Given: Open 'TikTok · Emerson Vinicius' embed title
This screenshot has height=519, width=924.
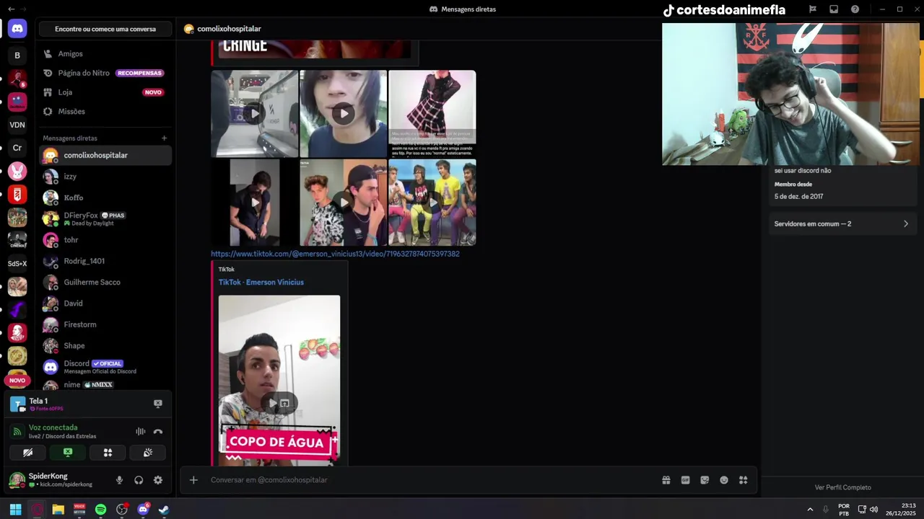Looking at the screenshot, I should click(261, 283).
